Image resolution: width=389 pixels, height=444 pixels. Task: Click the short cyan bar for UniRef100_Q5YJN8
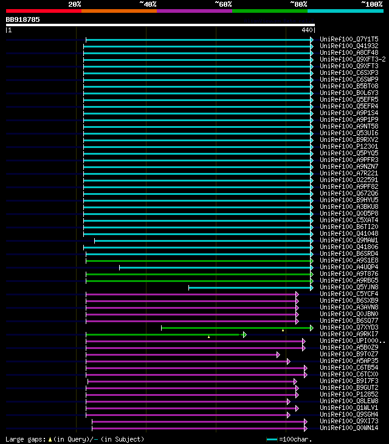(250, 288)
